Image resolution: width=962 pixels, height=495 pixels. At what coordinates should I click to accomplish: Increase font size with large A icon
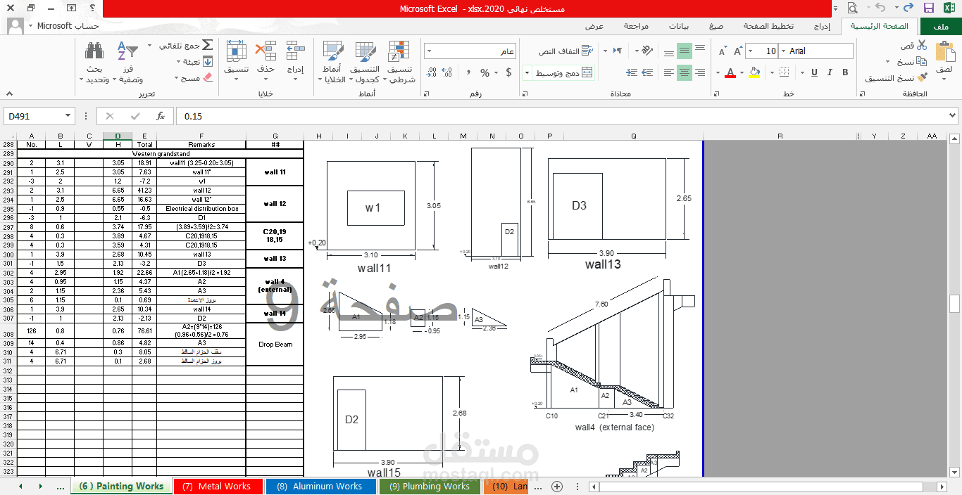(x=738, y=51)
